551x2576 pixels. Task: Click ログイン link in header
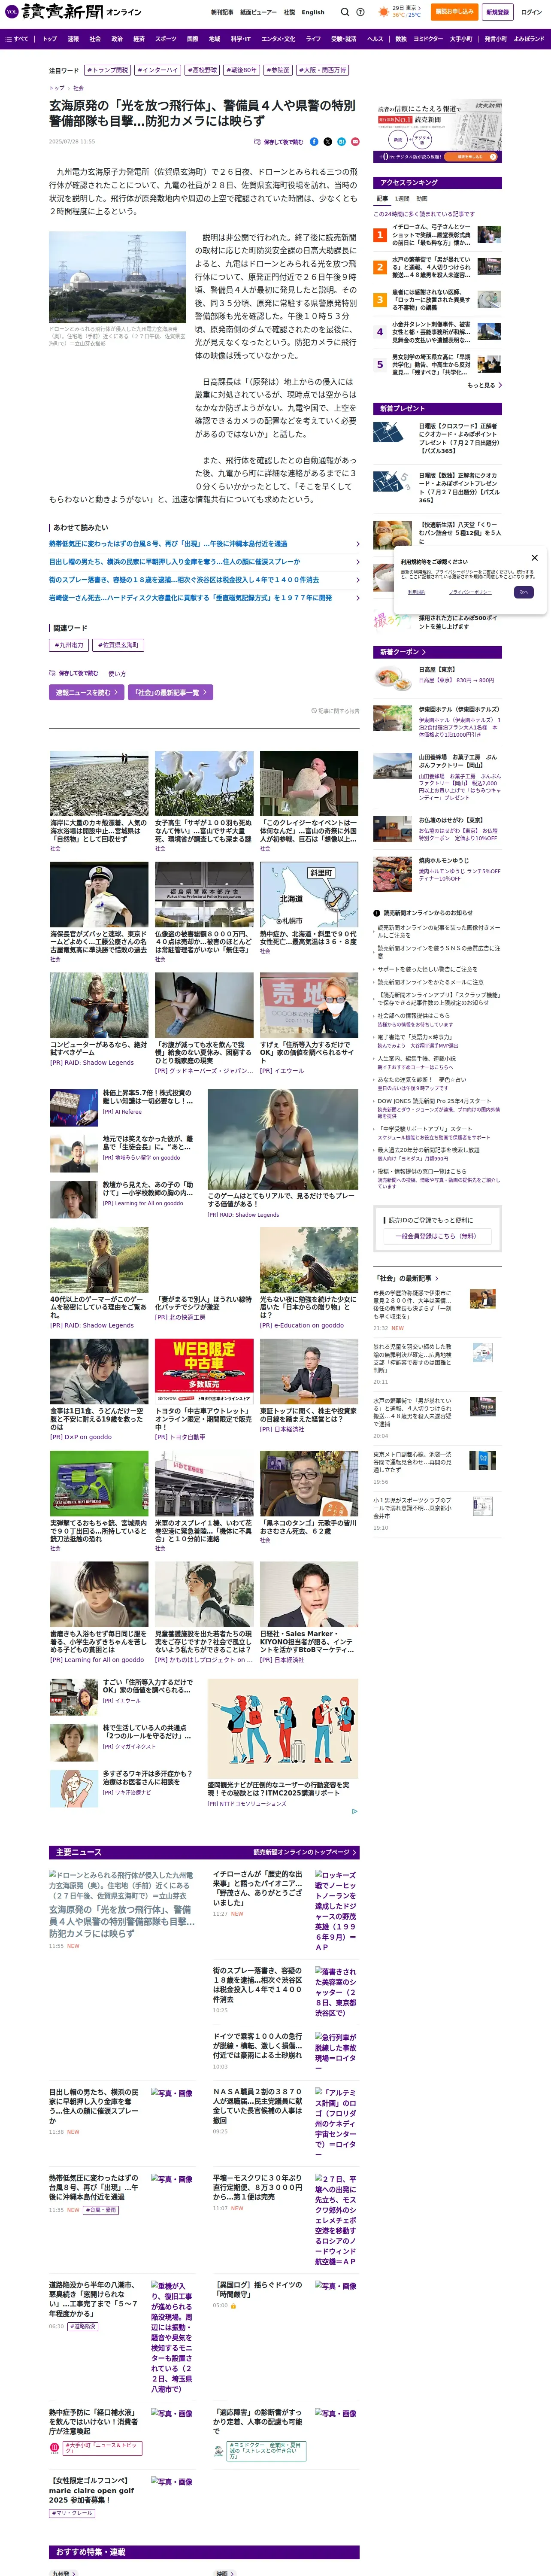click(531, 12)
